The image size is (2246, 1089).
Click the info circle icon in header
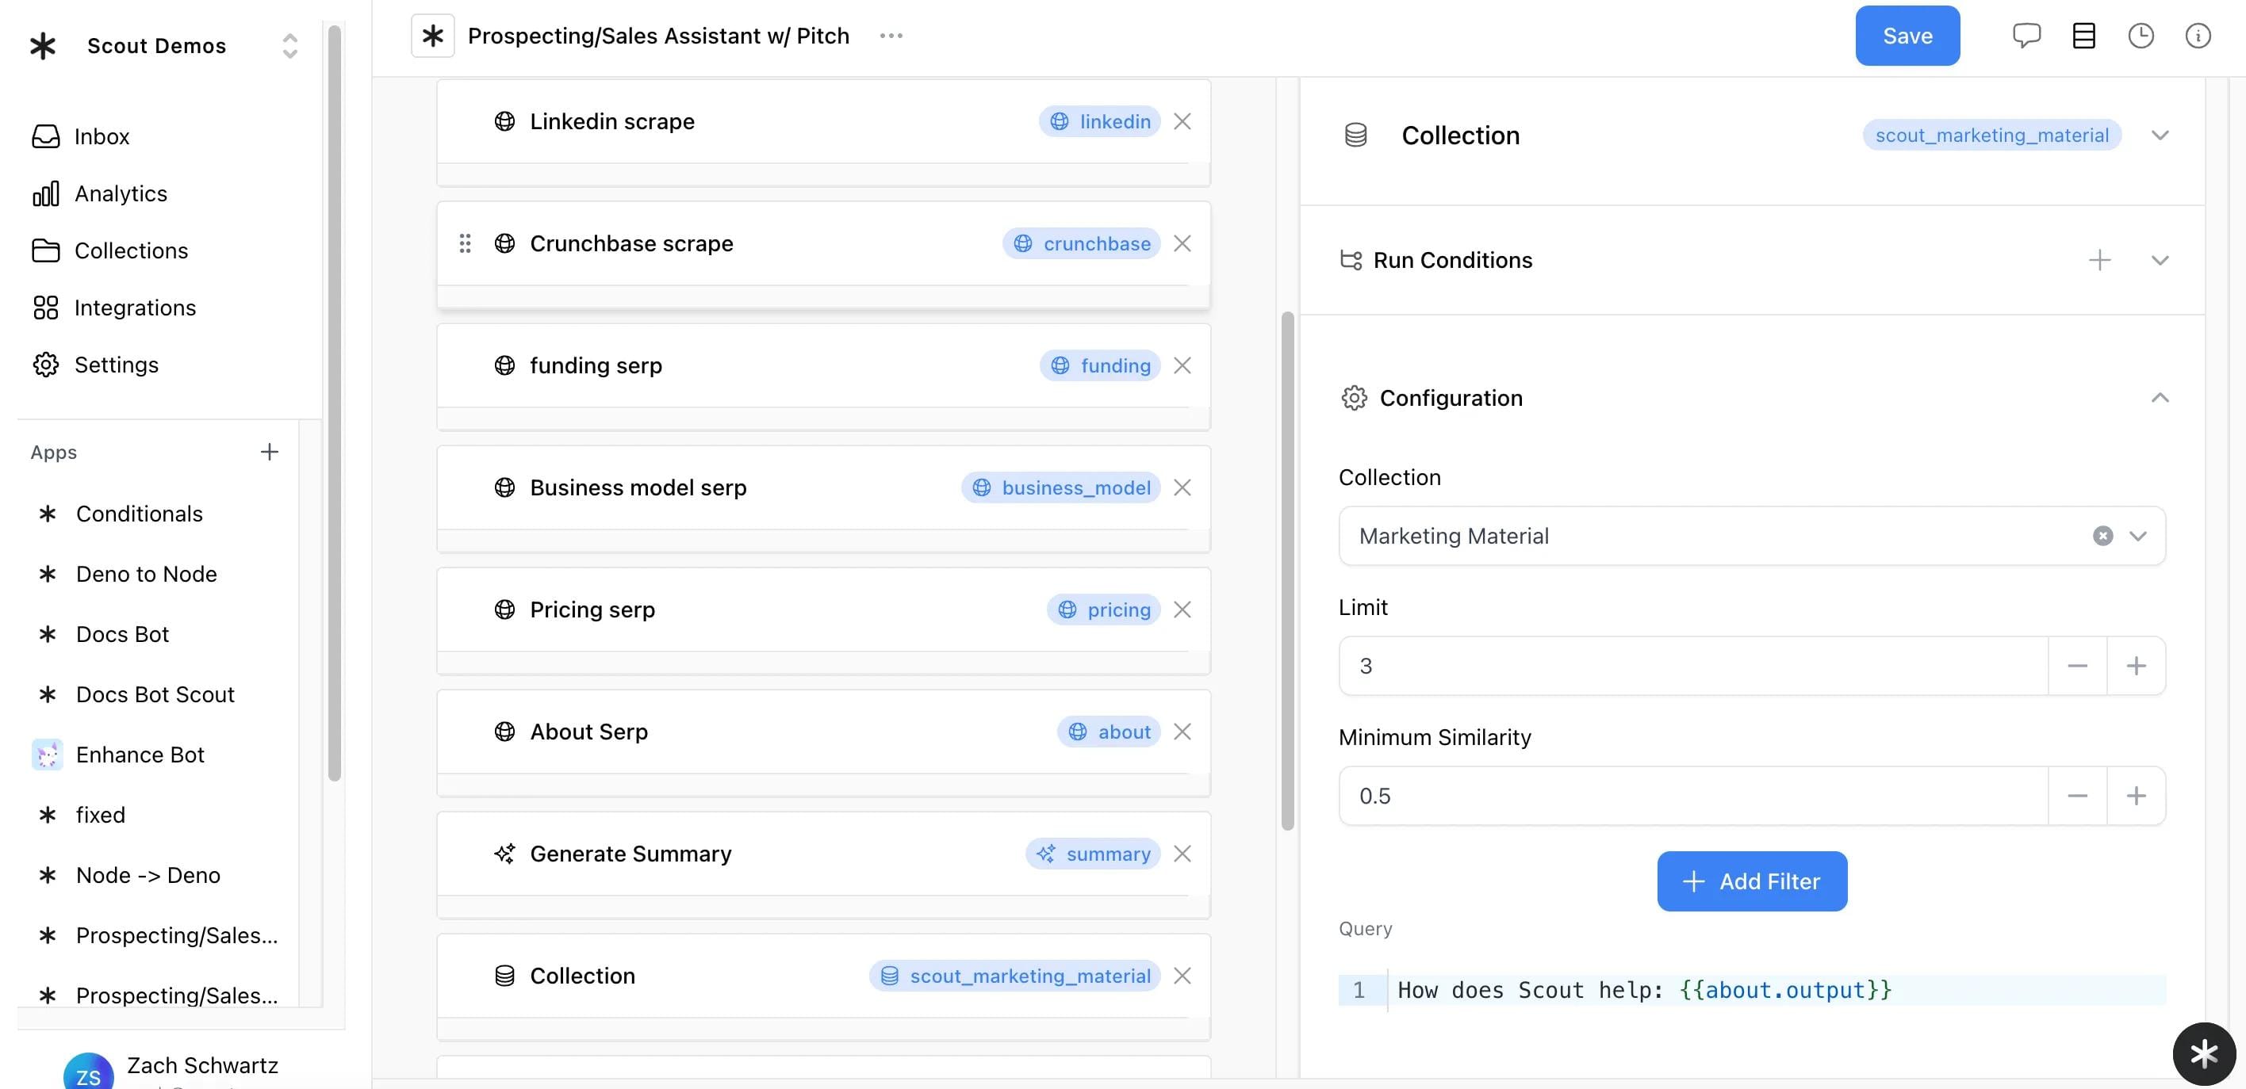(2197, 36)
